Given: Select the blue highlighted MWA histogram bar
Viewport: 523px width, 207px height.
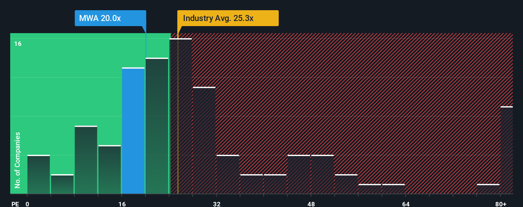Looking at the screenshot, I should point(133,131).
